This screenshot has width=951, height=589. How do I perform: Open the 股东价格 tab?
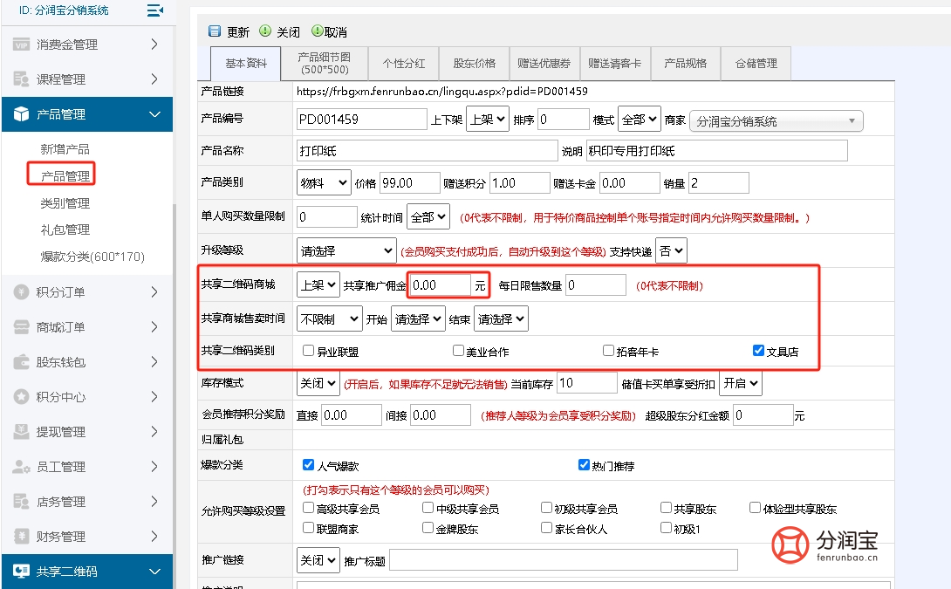click(x=473, y=63)
